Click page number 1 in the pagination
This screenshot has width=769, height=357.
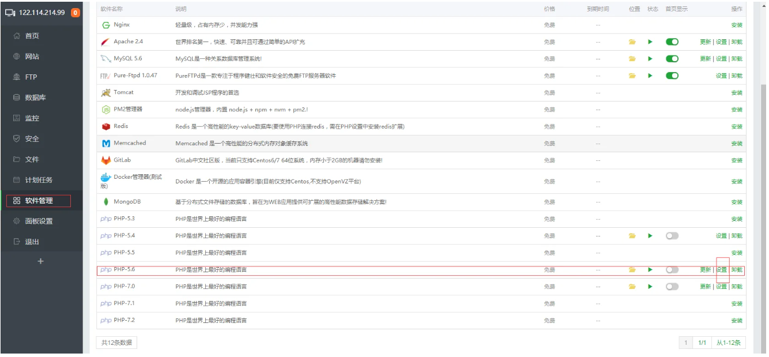coord(686,343)
